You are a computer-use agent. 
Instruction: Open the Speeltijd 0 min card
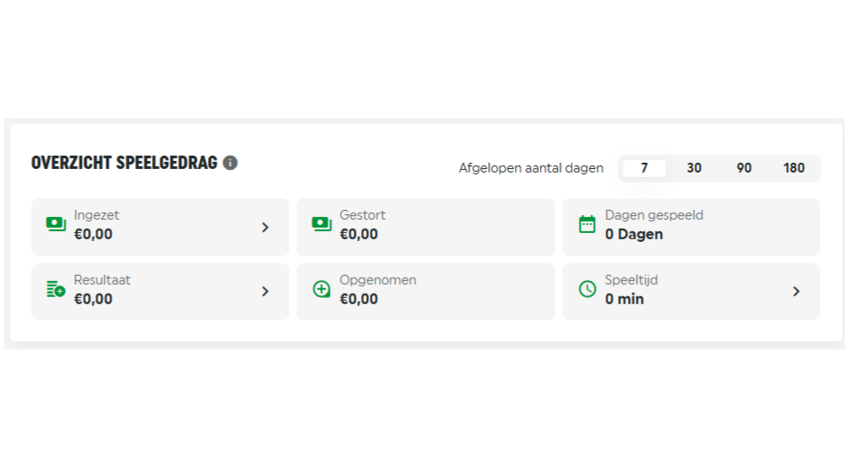(x=691, y=291)
